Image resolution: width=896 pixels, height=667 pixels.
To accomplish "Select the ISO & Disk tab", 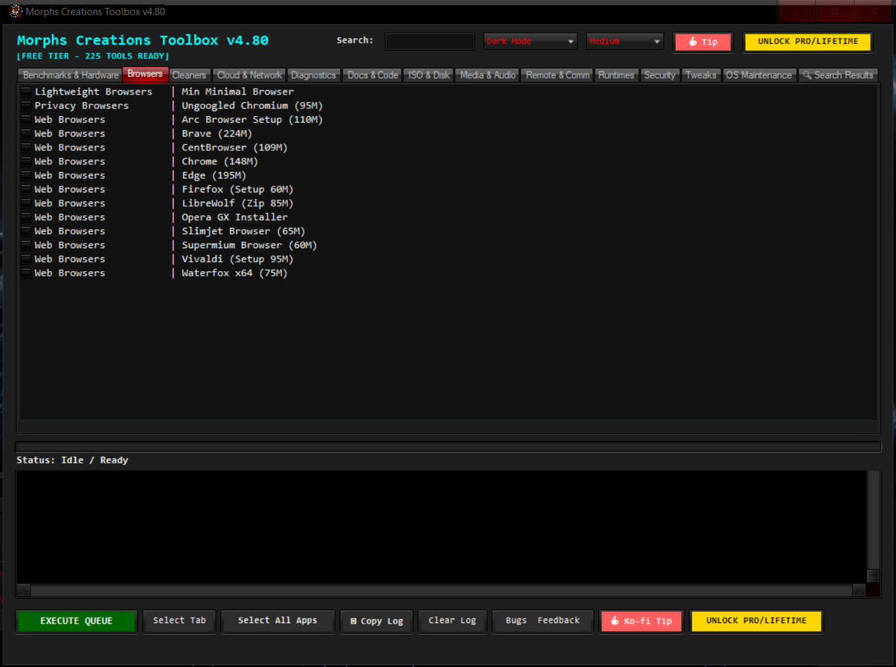I will [429, 75].
